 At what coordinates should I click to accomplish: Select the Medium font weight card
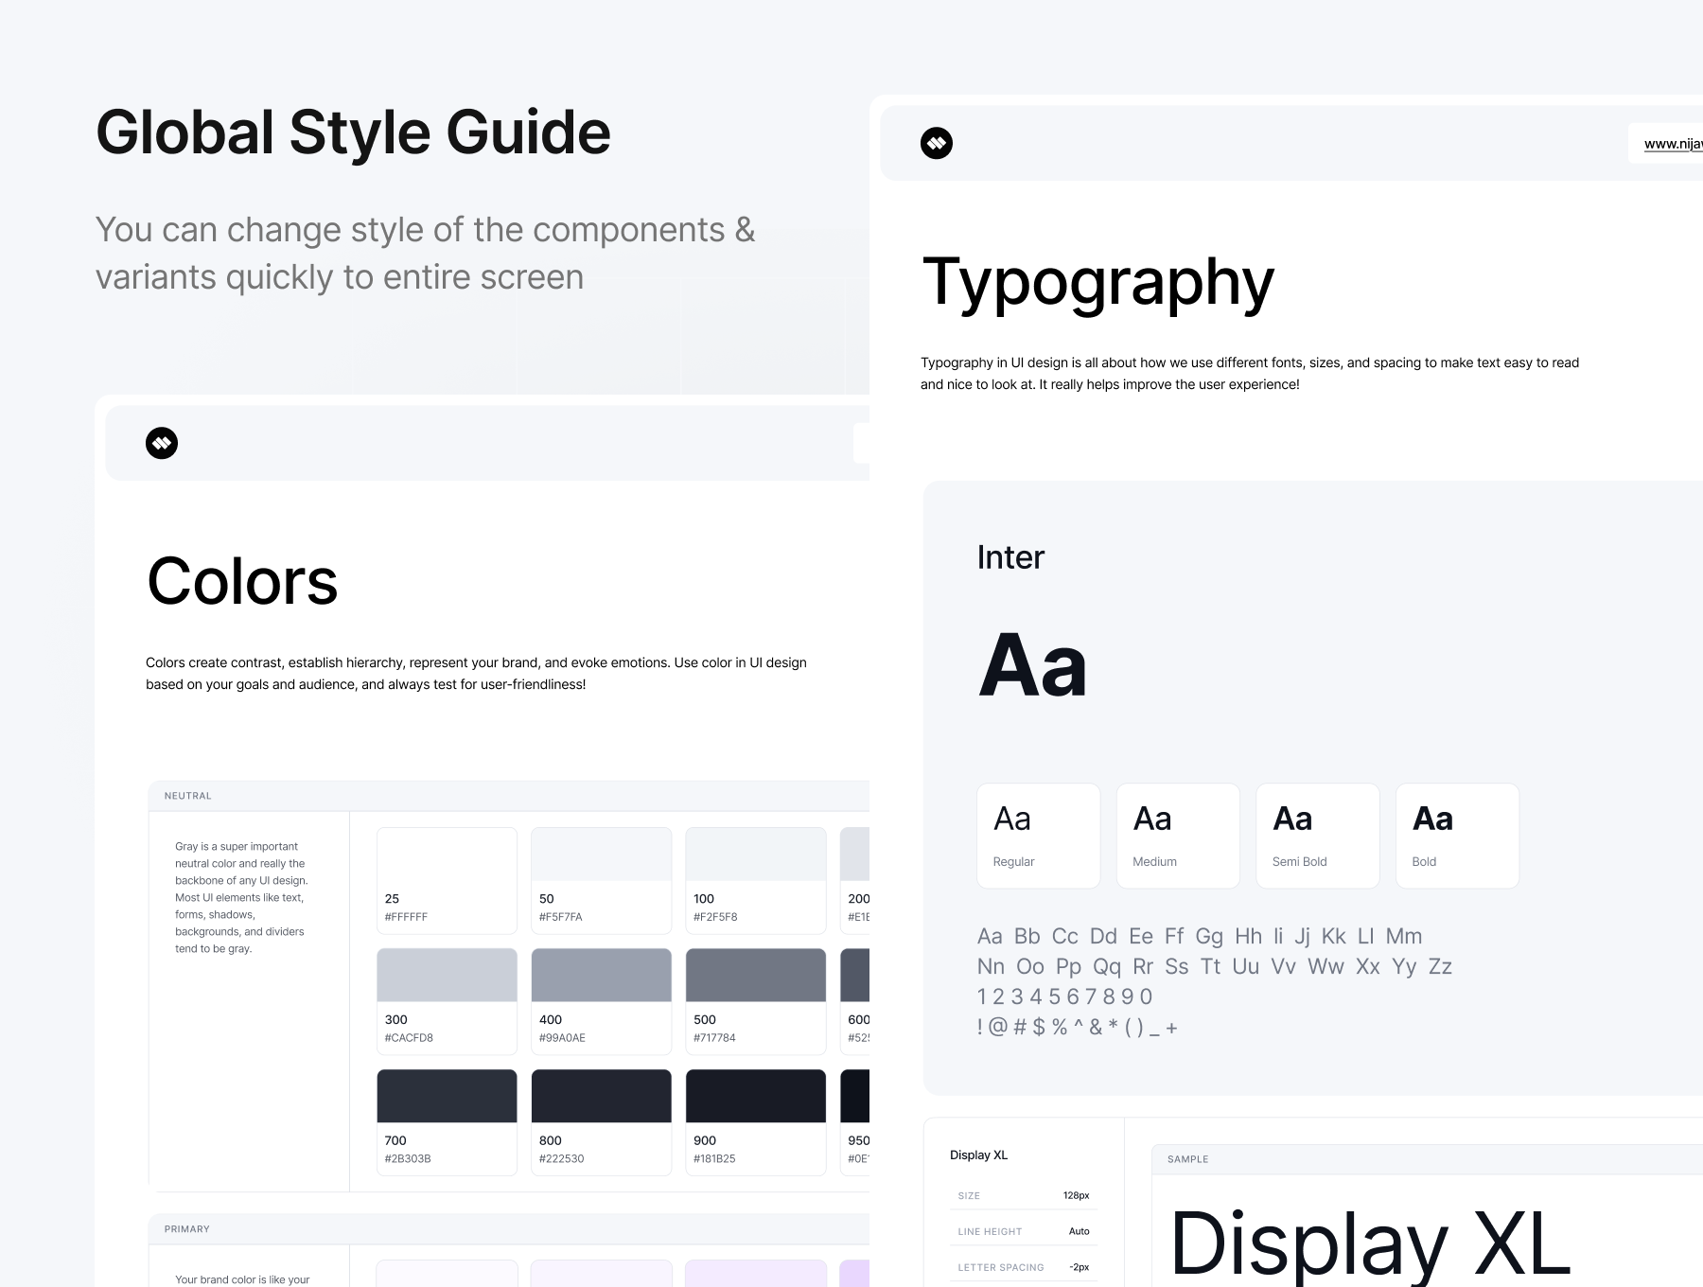click(x=1177, y=836)
